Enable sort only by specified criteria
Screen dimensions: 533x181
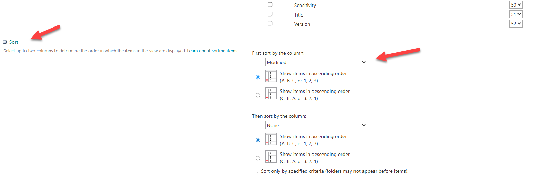256,171
